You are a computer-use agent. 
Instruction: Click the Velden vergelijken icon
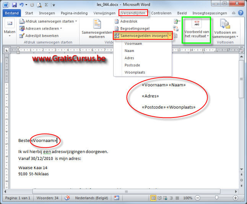(175, 29)
